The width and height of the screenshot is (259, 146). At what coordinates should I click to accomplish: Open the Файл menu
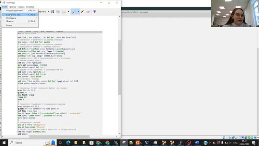click(x=4, y=7)
